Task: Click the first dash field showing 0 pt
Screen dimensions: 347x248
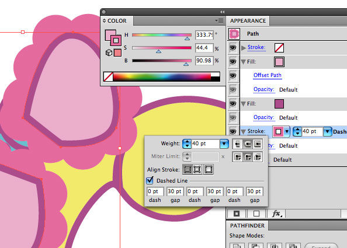Action: click(155, 191)
